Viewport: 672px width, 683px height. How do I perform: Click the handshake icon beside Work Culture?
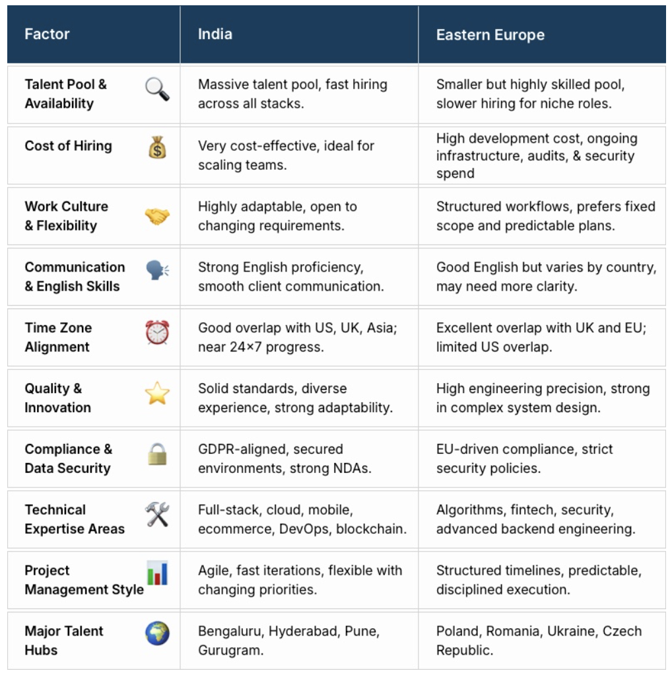click(x=157, y=216)
